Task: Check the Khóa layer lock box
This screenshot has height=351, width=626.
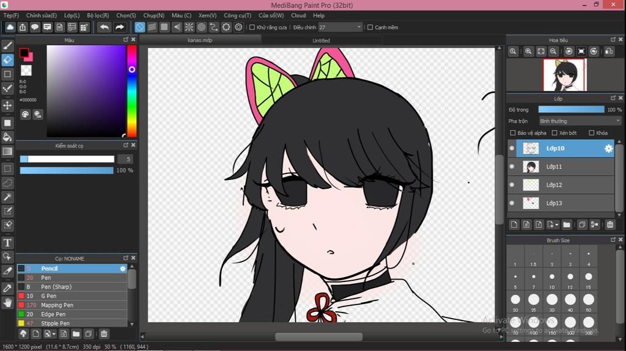Action: tap(592, 133)
